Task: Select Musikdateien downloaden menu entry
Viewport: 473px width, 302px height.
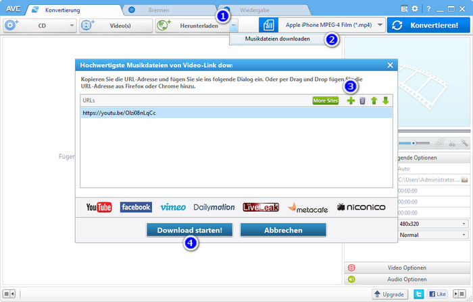Action: coord(277,39)
